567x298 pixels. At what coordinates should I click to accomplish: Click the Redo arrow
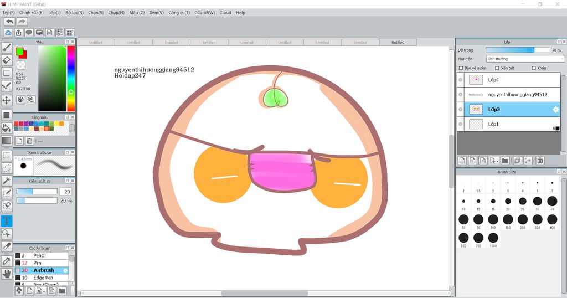[22, 22]
